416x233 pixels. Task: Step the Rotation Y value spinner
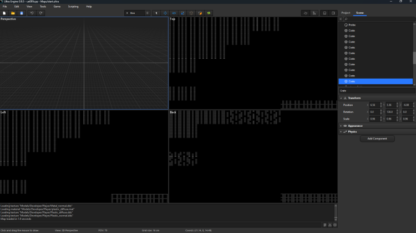point(397,112)
